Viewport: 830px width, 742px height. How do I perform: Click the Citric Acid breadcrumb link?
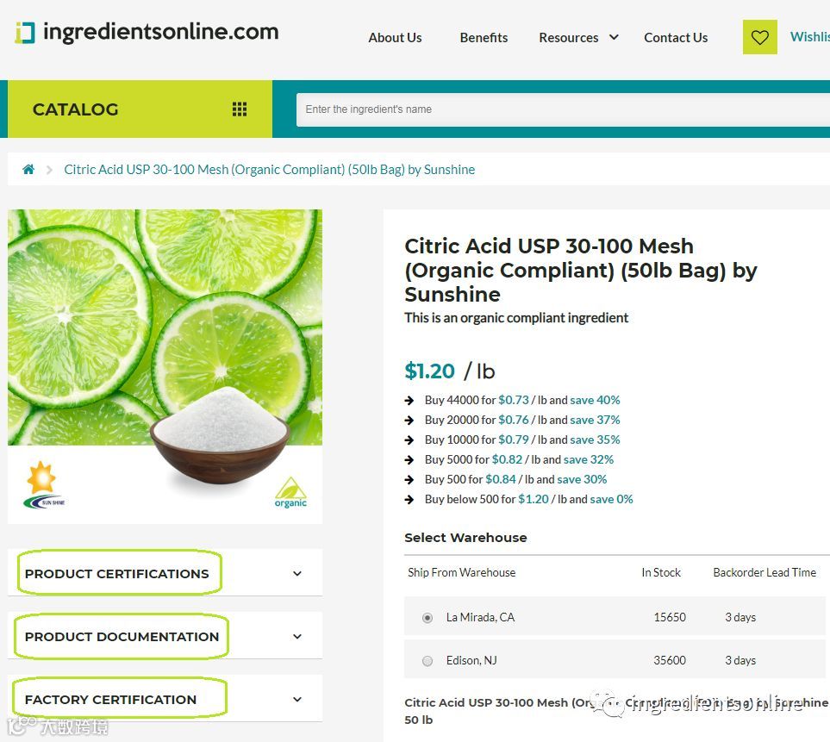(270, 170)
